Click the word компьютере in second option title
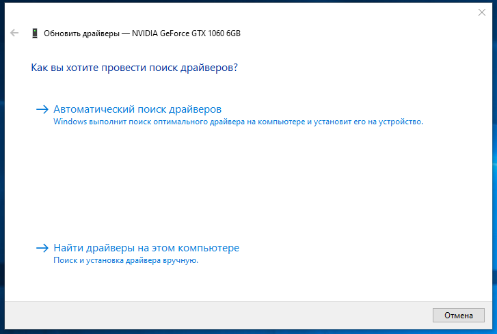Viewport: 497px width, 334px height. 209,248
